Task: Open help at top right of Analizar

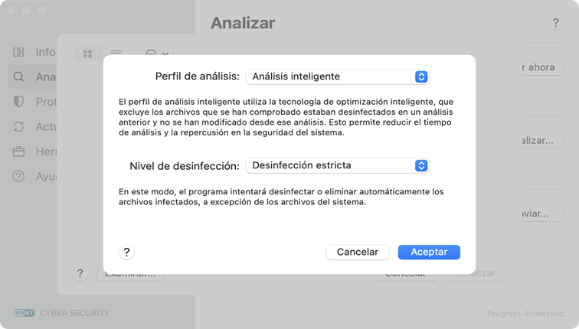Action: [x=556, y=23]
